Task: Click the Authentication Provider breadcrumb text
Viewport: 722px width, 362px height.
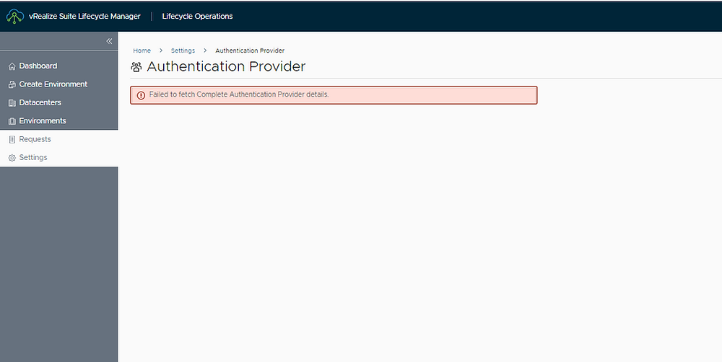Action: [x=250, y=50]
